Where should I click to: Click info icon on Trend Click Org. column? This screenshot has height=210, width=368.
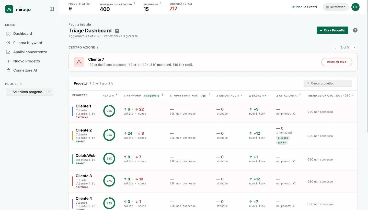coord(353,95)
